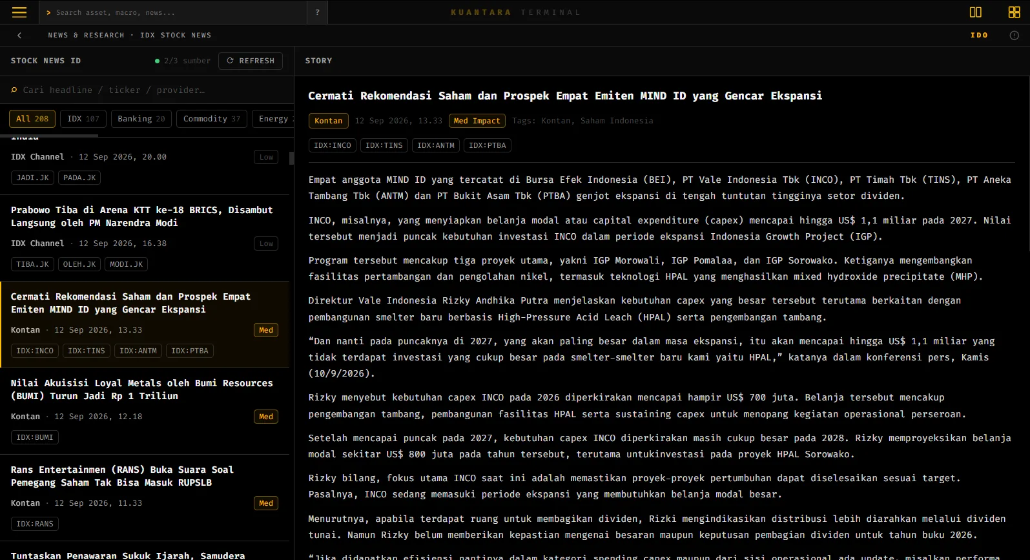
Task: Select the Energy filter tab
Action: click(274, 119)
